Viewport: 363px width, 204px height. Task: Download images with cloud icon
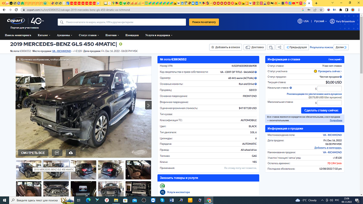click(71, 153)
